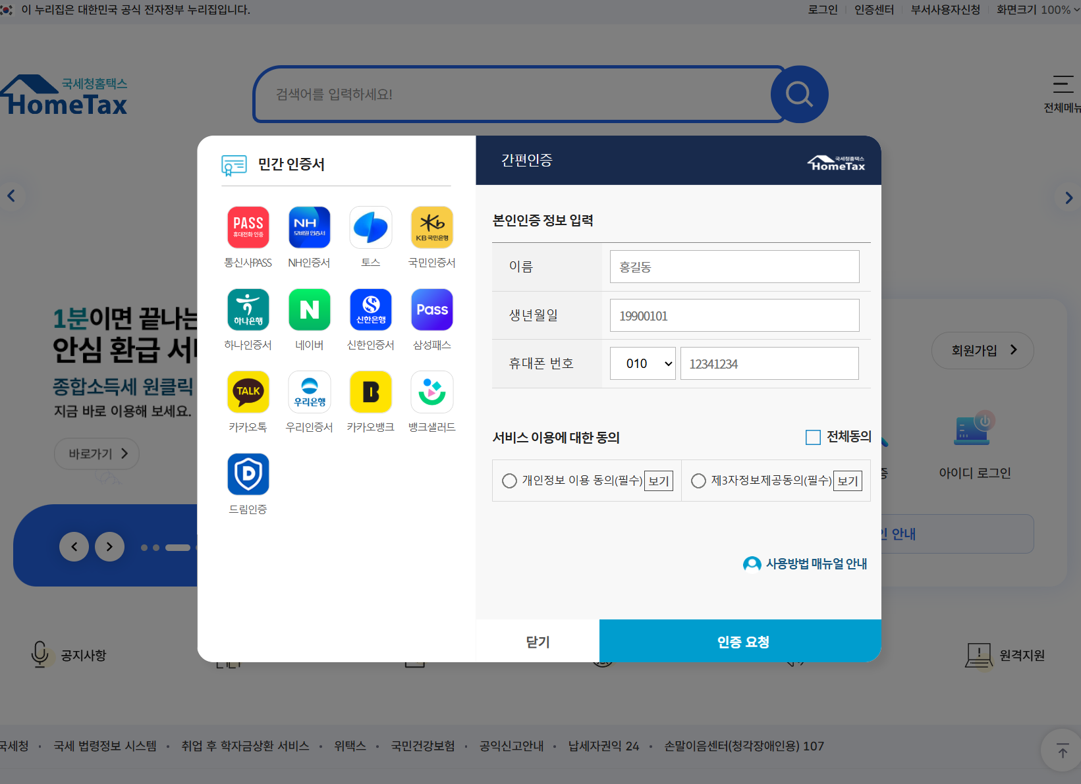
Task: Click the scroll-to-top arrow button
Action: point(1062,750)
